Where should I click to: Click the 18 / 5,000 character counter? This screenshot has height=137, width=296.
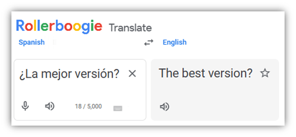(88, 106)
